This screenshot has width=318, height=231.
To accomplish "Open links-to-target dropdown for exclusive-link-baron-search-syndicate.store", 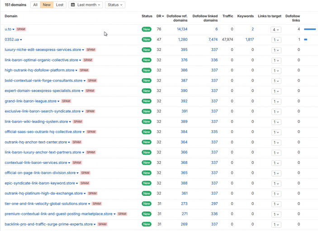I will pyautogui.click(x=276, y=111).
